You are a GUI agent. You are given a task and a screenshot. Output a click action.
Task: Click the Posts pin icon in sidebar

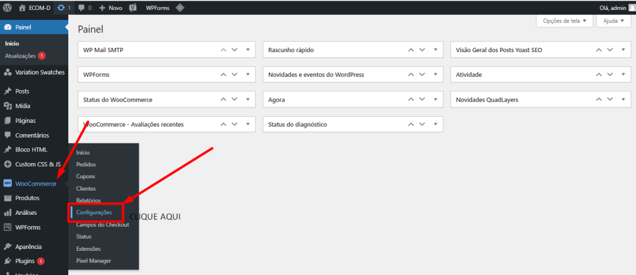[7, 91]
